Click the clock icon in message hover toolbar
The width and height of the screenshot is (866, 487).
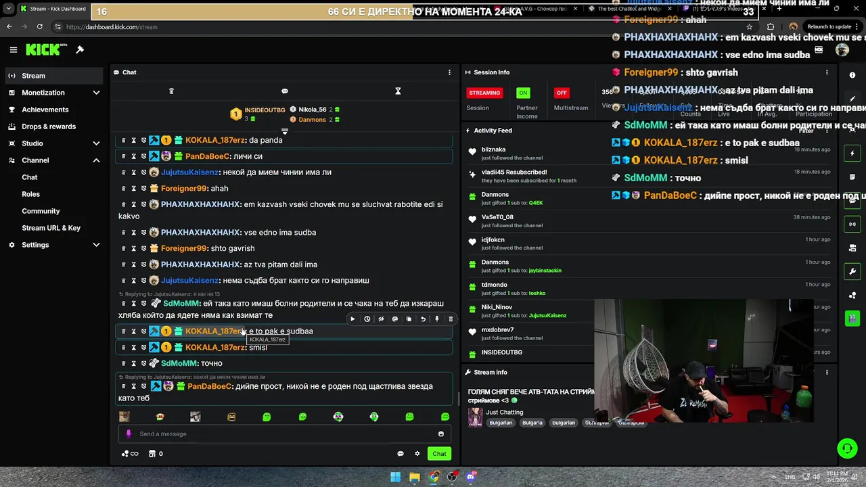[367, 319]
